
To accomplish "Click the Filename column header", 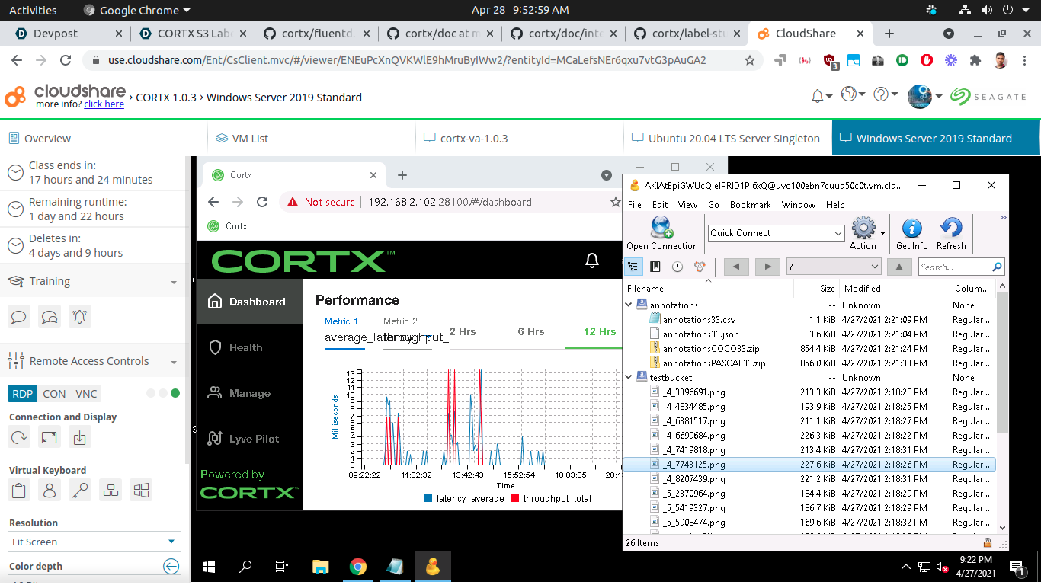I will [x=709, y=288].
